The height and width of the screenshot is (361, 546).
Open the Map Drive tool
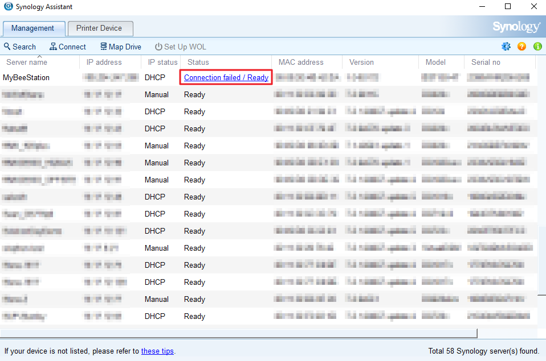(x=120, y=47)
